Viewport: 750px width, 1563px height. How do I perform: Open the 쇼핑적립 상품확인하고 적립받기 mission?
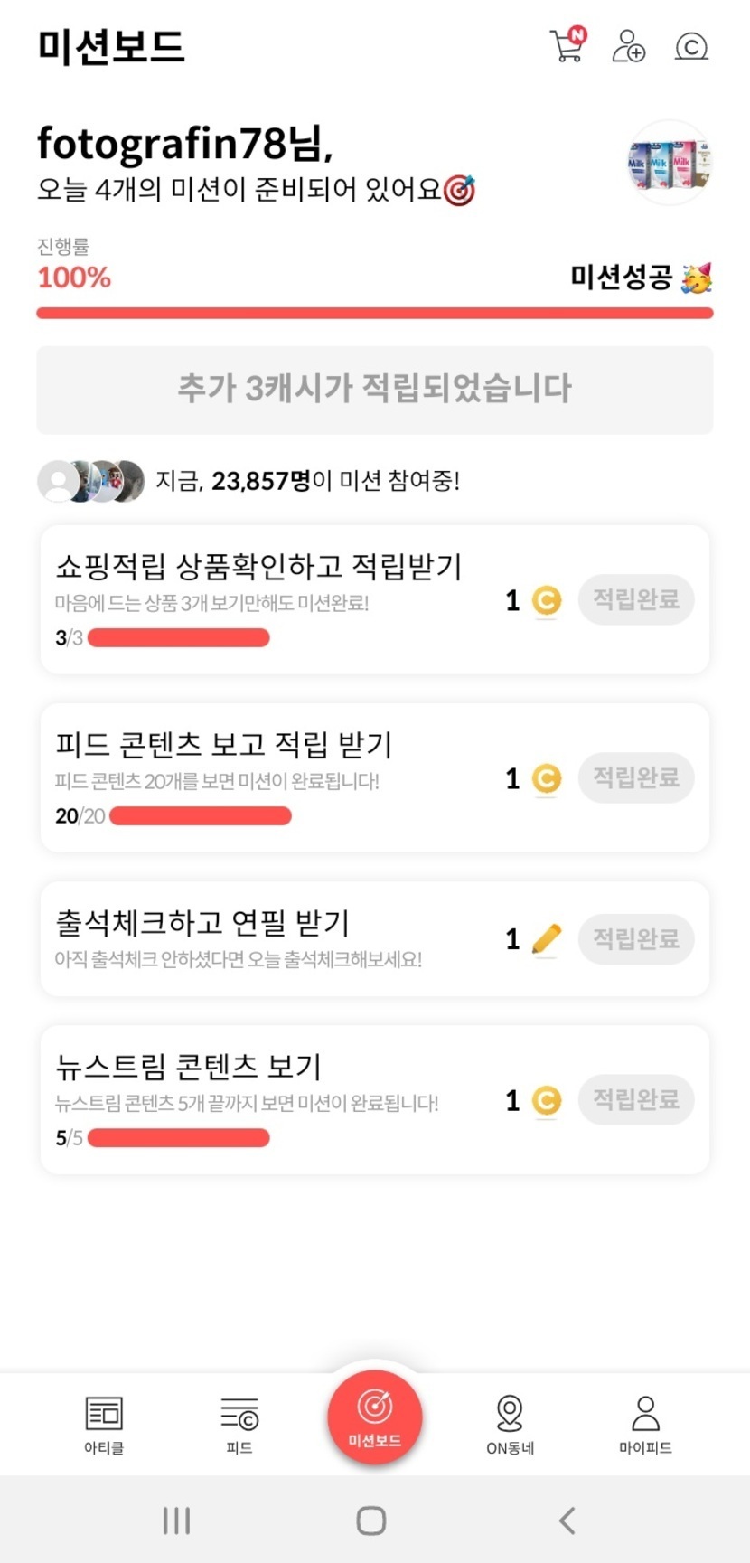[258, 568]
